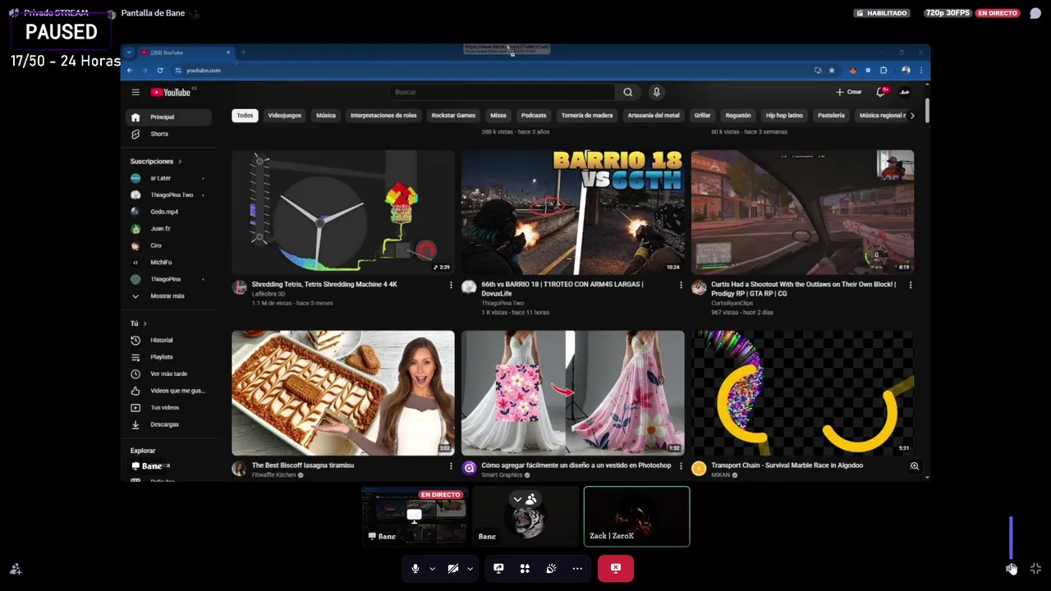
Task: Click the YouTube logo
Action: [171, 92]
